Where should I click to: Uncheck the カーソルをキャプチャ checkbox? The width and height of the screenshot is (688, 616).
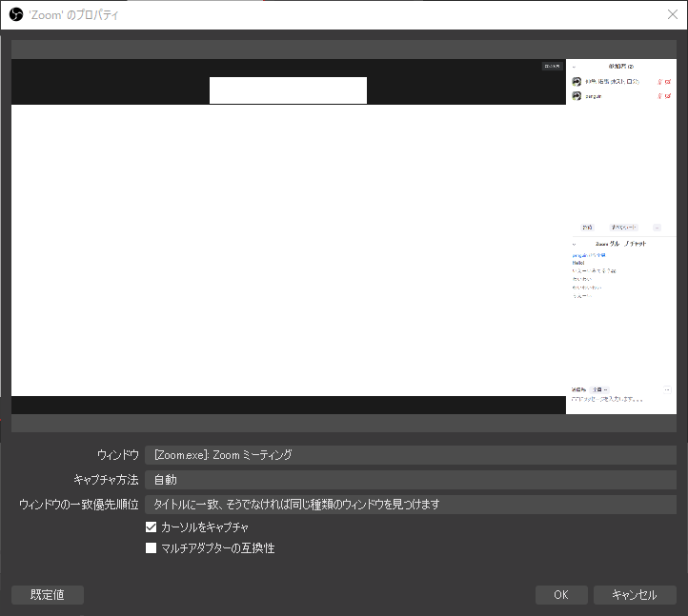[x=151, y=527]
